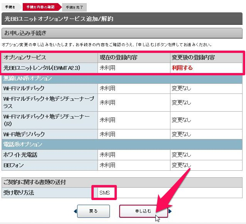Click the 申し込む (apply) button
The height and width of the screenshot is (224, 246).
point(143,211)
